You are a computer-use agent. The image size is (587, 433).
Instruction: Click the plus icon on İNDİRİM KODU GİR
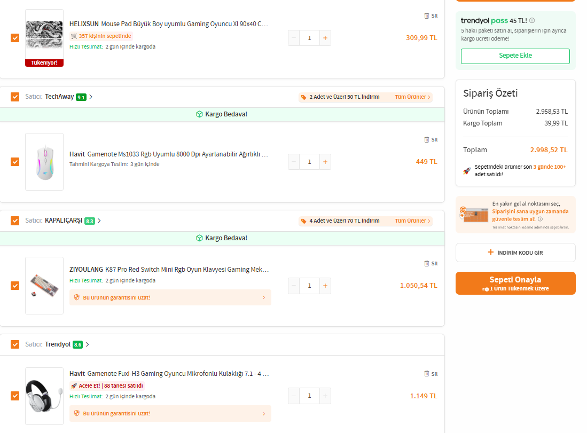click(490, 252)
